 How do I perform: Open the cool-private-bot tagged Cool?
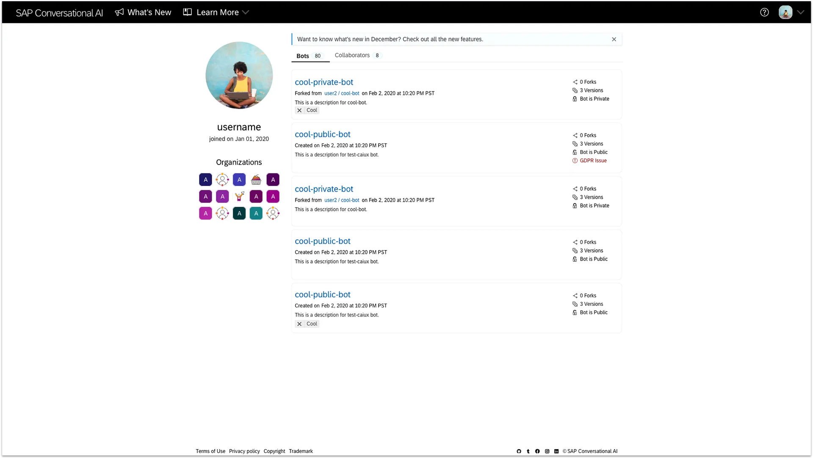324,82
